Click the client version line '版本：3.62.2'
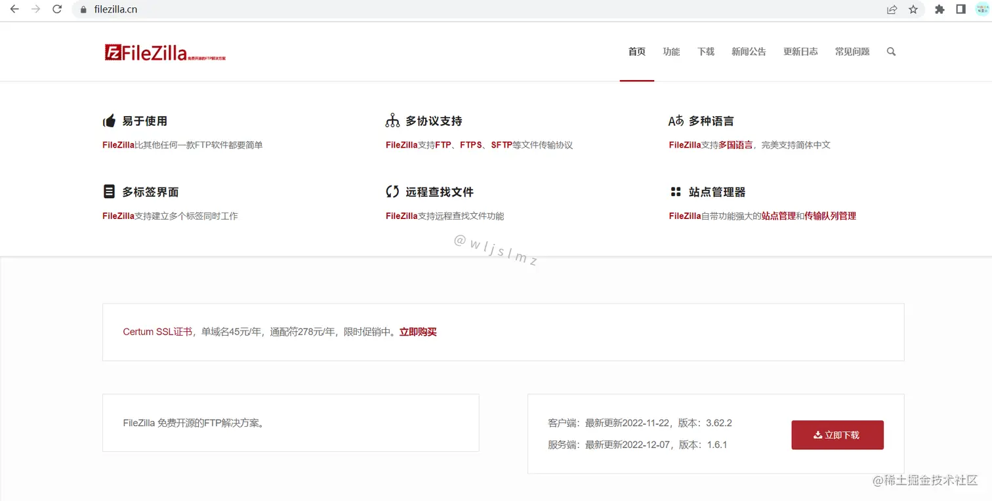This screenshot has height=501, width=992. click(x=705, y=423)
